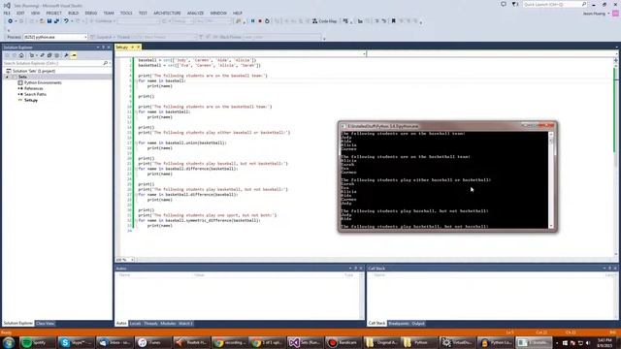Select the References node

[34, 88]
